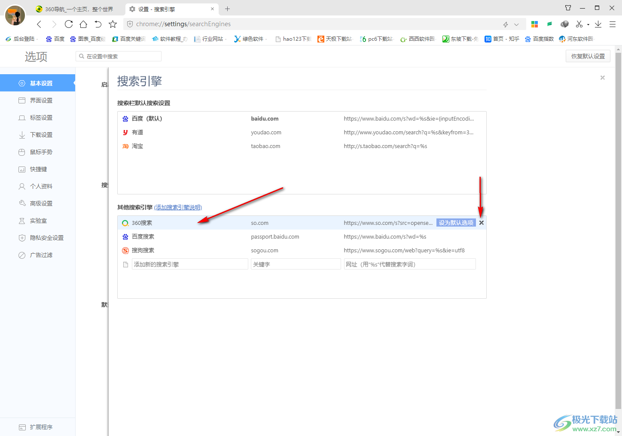Open 扩展程序 at sidebar bottom
The width and height of the screenshot is (622, 436).
pos(37,427)
